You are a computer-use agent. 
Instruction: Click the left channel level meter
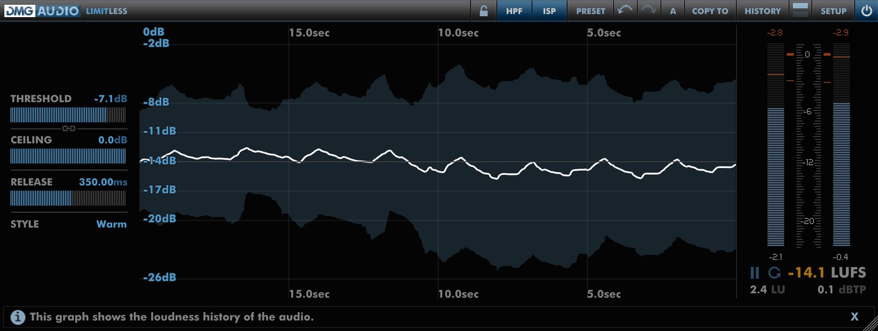click(x=776, y=145)
